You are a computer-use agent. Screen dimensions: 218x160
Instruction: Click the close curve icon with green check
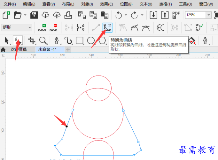point(199,27)
